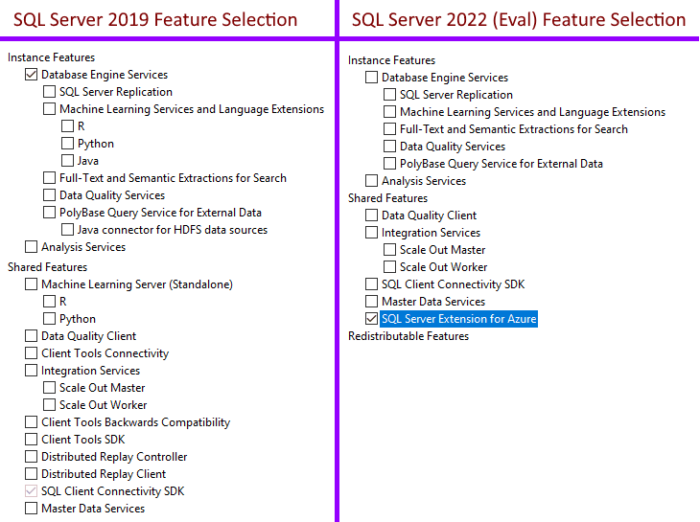
Task: Check Distributed Replay Client
Action: click(x=31, y=474)
